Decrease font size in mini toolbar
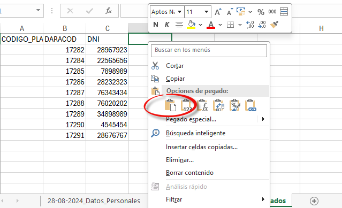Screen dimensions: 342x208 pyautogui.click(x=230, y=12)
